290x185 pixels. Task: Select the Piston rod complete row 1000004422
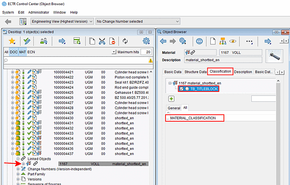[x=80, y=77]
